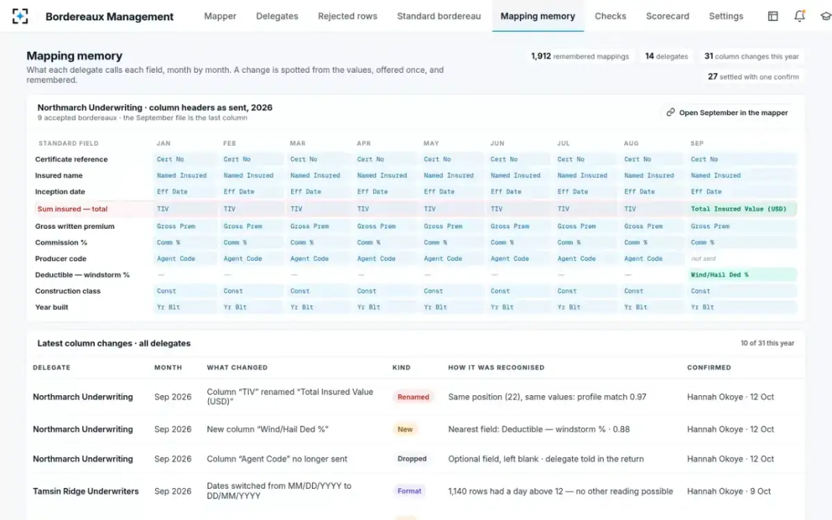Click the JAN 'TIV' cell
This screenshot has height=520, width=832.
(x=184, y=209)
